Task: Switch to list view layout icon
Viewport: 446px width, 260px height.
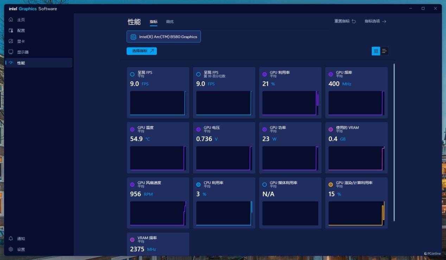Action: pos(384,51)
